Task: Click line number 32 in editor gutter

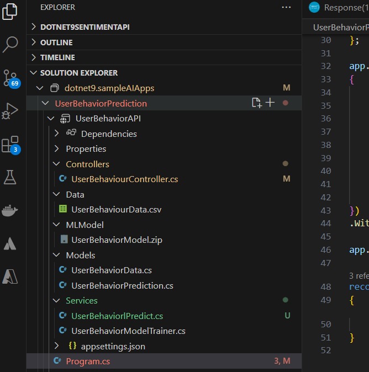Action: [x=326, y=66]
